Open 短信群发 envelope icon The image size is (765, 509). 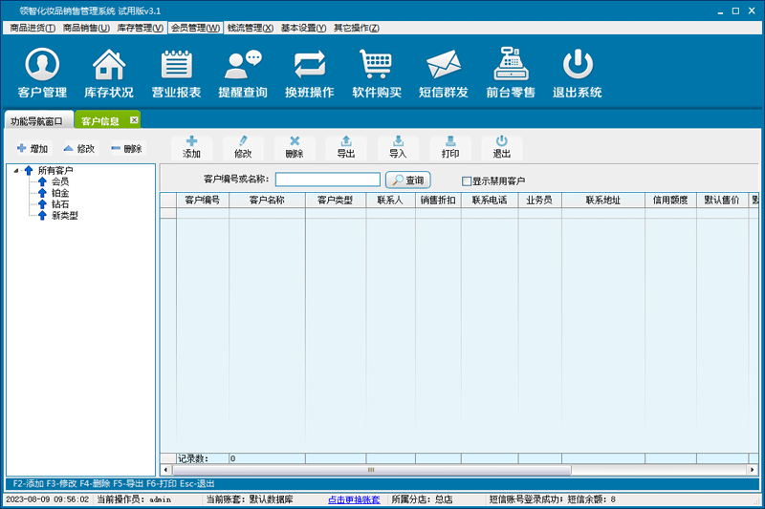pos(443,73)
